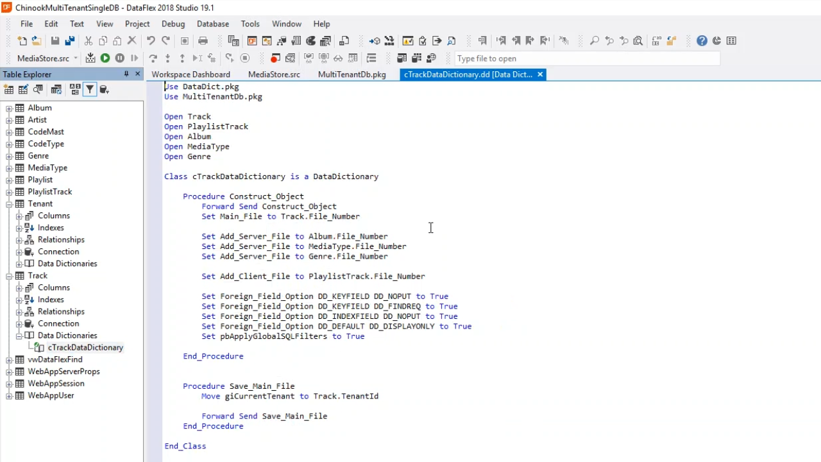Viewport: 821px width, 462px height.
Task: Click the Find magnifying glass icon
Action: click(595, 41)
